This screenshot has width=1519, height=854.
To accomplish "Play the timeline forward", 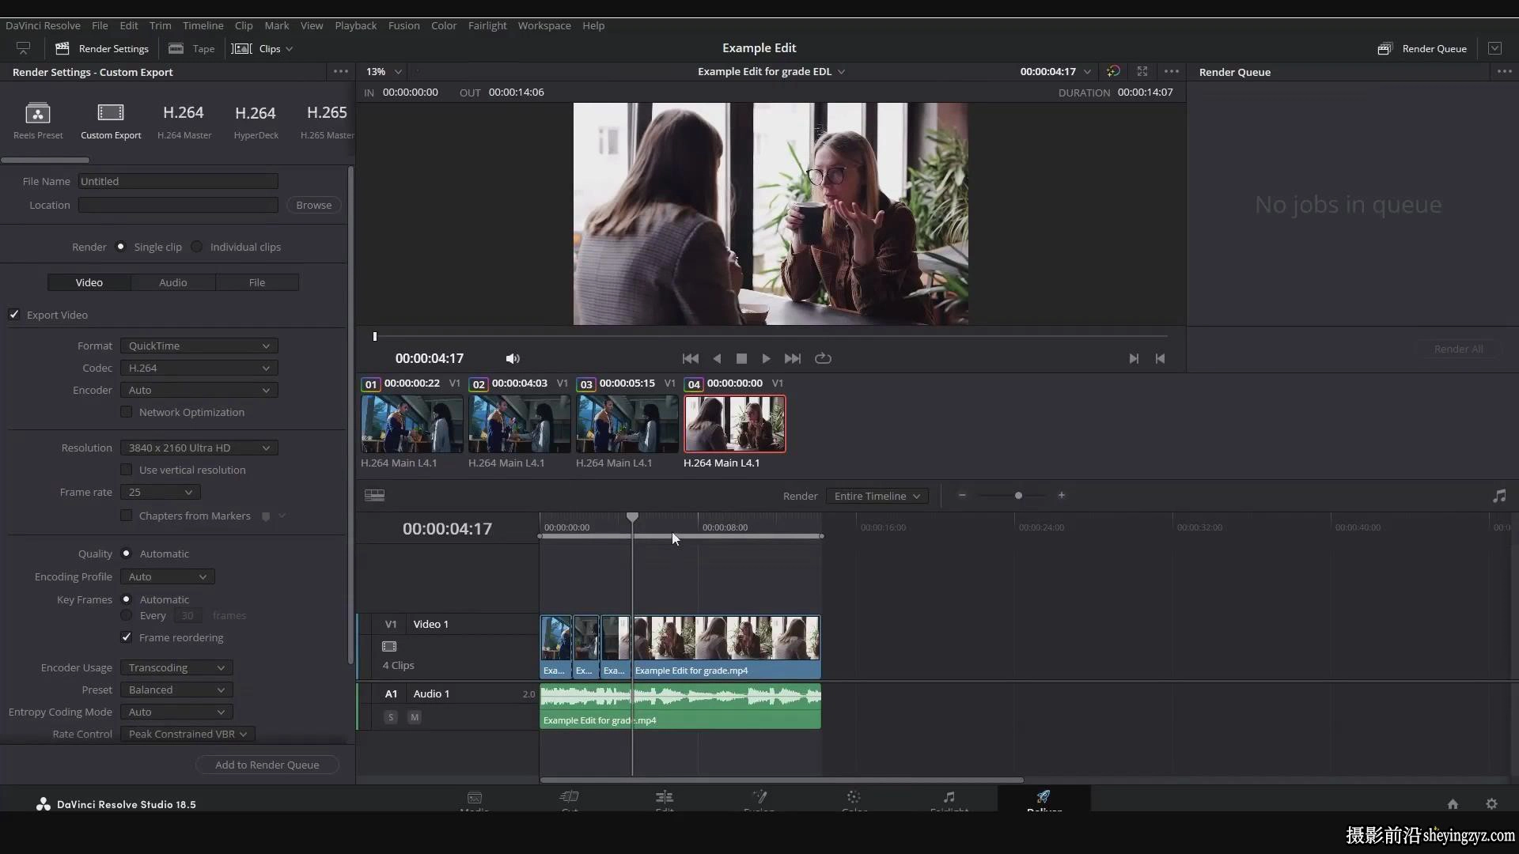I will pos(766,358).
